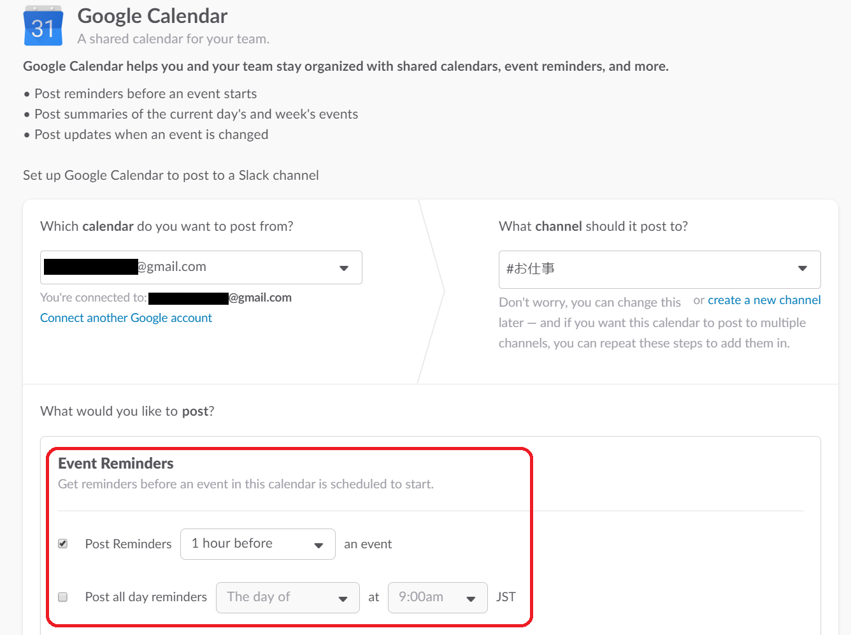Click the channel selector arrow icon

pos(803,268)
